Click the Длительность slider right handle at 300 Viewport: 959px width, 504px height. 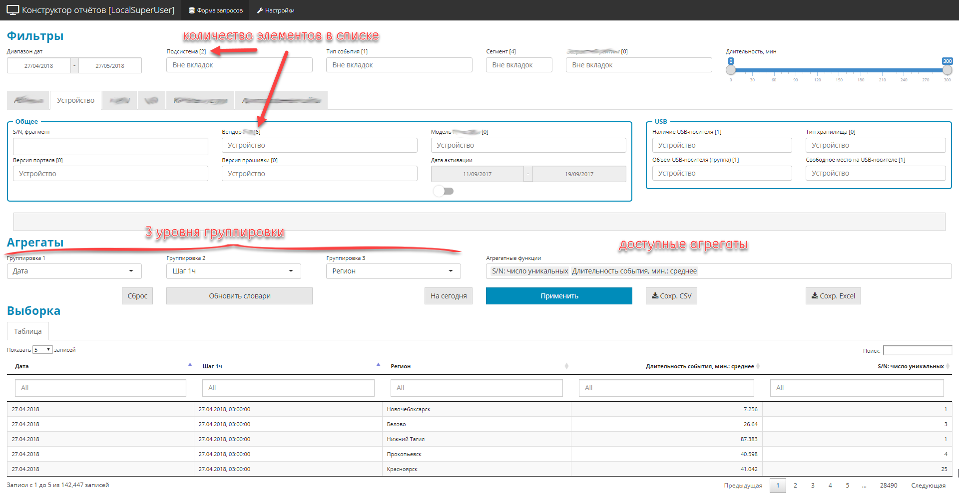click(x=947, y=70)
